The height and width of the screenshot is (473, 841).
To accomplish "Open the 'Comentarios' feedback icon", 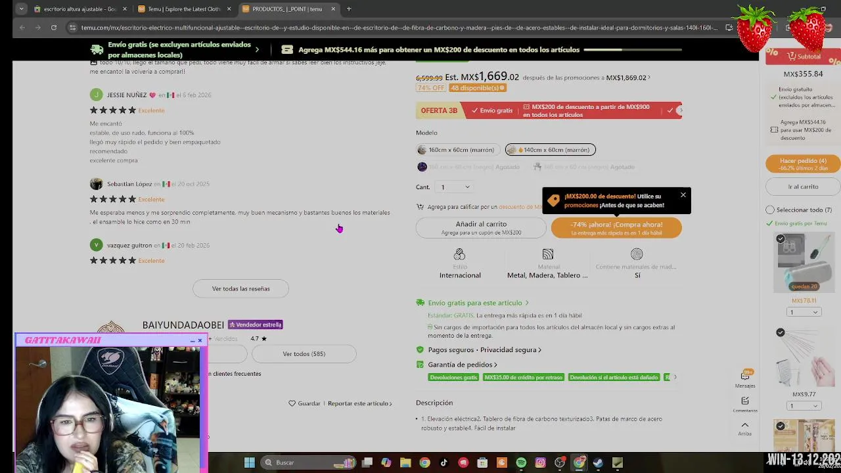I will pyautogui.click(x=745, y=404).
